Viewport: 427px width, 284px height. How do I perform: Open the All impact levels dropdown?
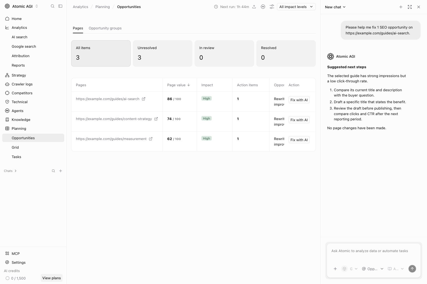click(x=296, y=7)
